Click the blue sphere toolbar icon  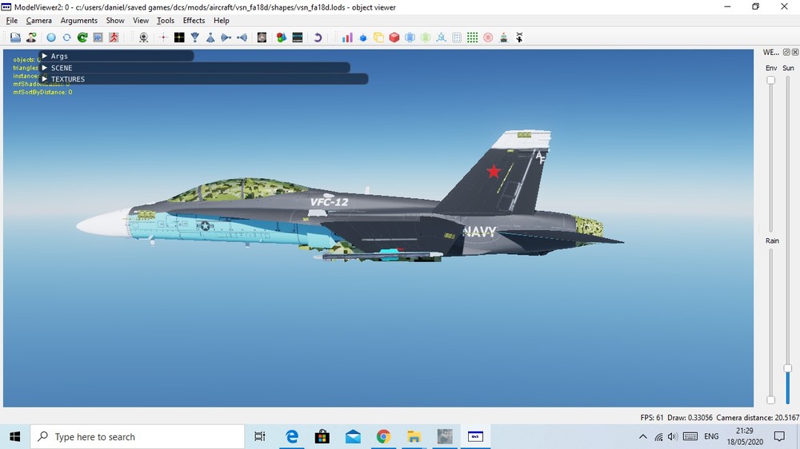point(51,38)
